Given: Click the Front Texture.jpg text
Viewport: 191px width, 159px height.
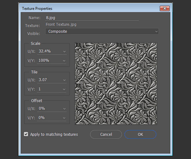Looking at the screenshot, I should (x=61, y=24).
